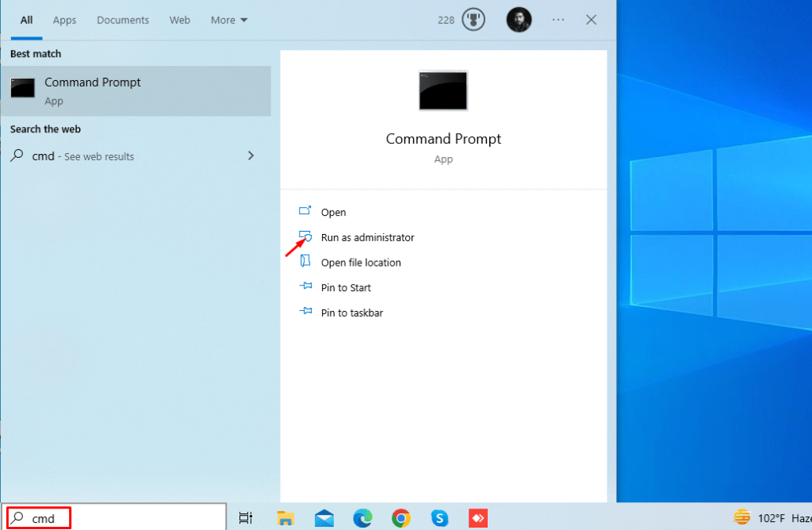Expand the More dropdown filter
Image resolution: width=812 pixels, height=530 pixels.
pos(229,20)
